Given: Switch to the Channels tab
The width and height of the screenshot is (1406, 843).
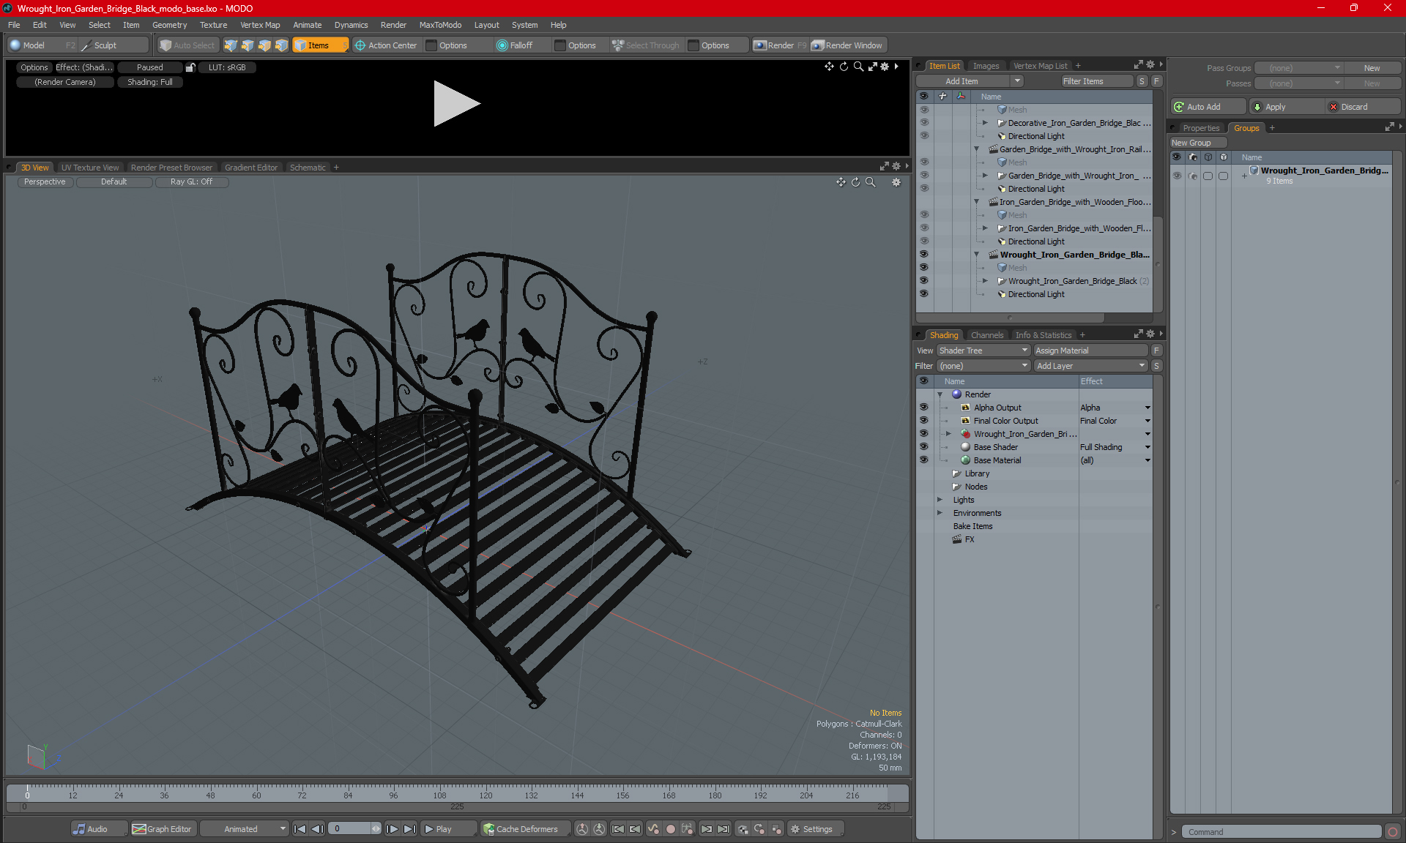Looking at the screenshot, I should click(987, 335).
